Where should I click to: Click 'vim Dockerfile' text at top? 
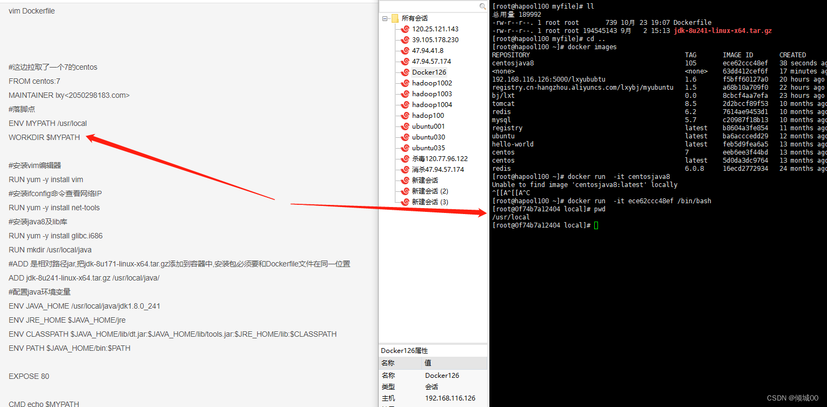32,11
